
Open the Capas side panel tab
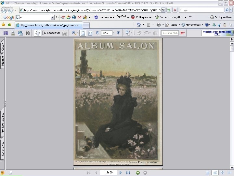(x=3, y=47)
